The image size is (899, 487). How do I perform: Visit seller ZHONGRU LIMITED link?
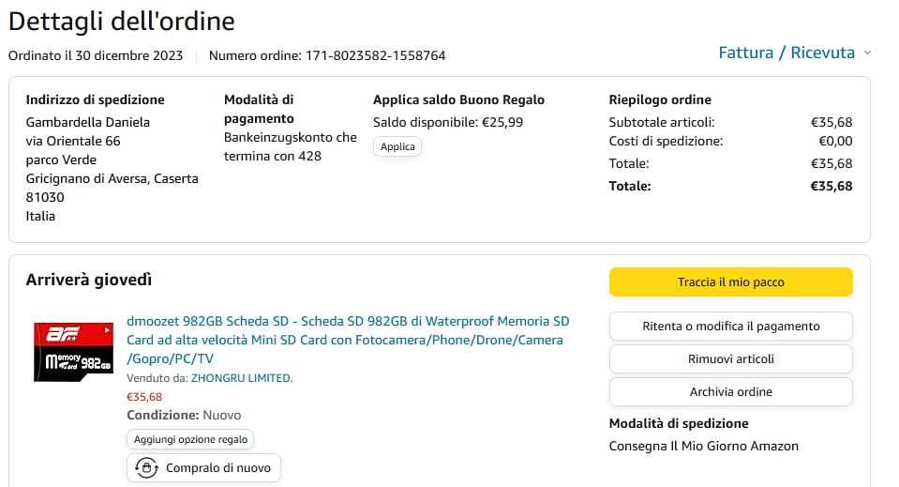click(x=242, y=378)
